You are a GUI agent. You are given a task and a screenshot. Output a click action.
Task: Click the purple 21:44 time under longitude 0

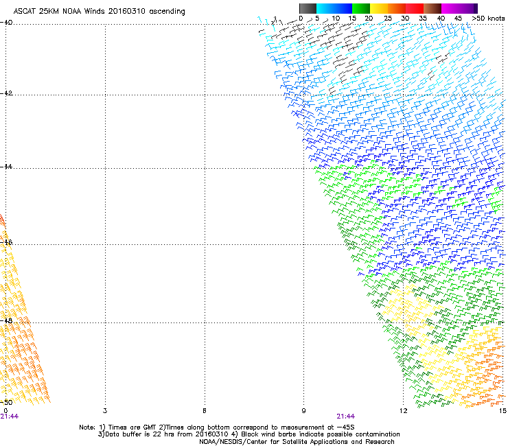tap(10, 416)
